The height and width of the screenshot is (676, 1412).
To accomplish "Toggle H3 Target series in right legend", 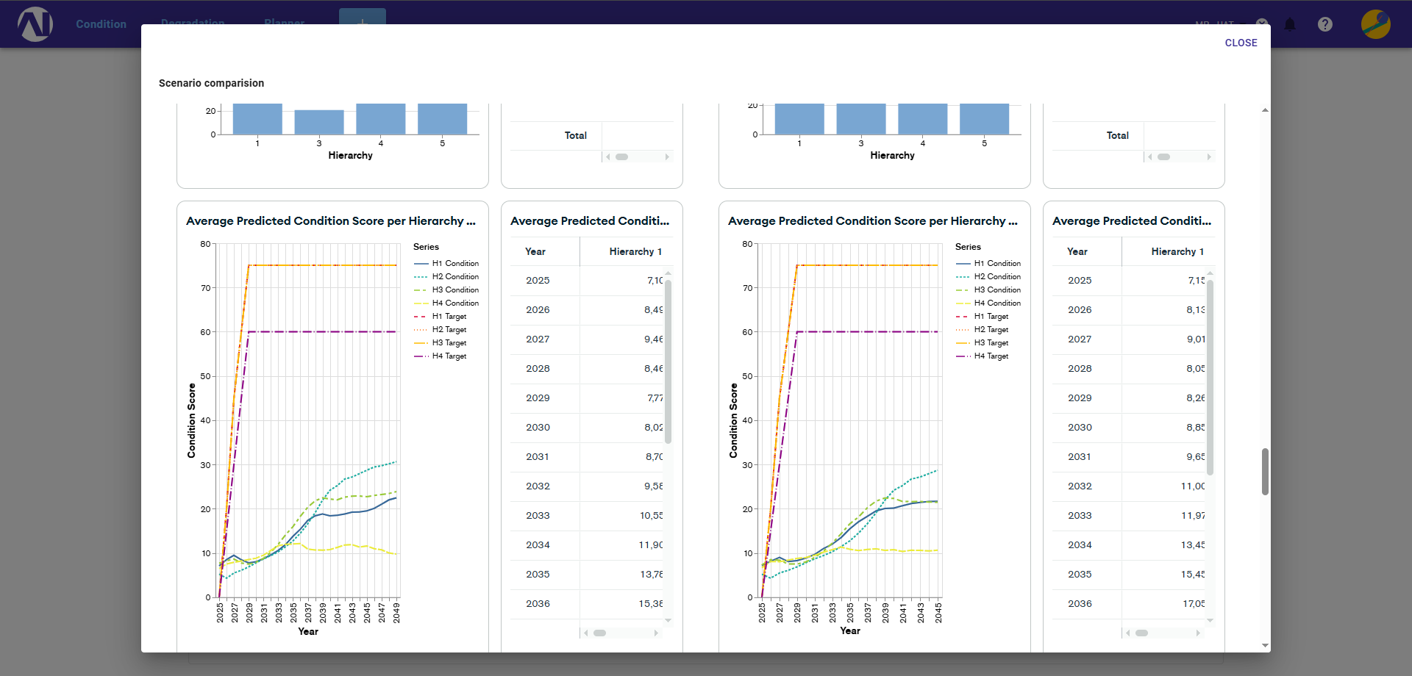I will click(983, 342).
